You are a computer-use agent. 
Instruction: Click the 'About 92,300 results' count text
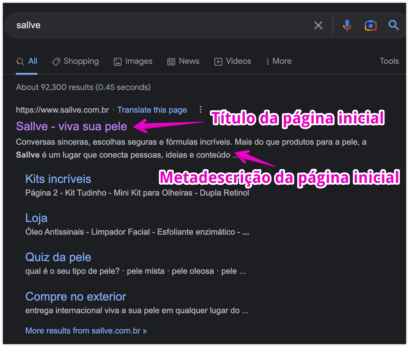[x=83, y=87]
